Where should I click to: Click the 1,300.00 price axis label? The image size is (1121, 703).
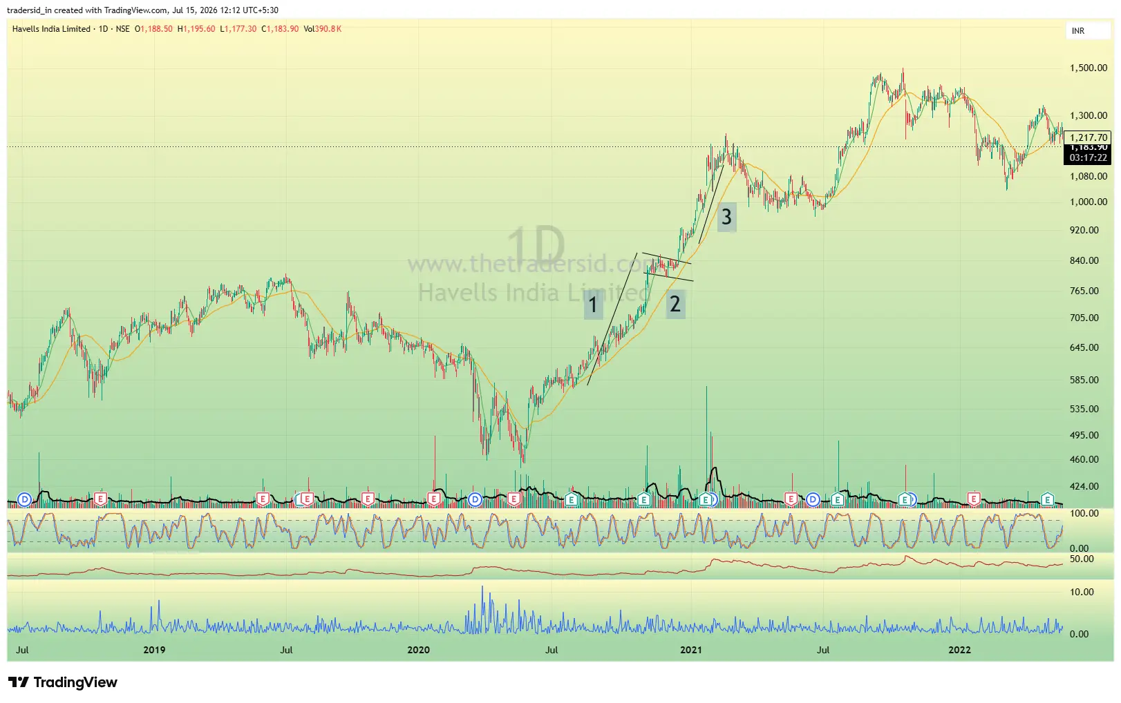[x=1088, y=115]
